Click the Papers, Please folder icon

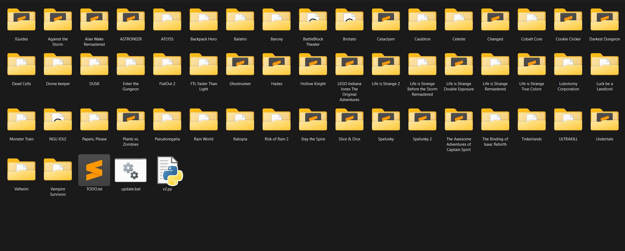click(x=94, y=119)
